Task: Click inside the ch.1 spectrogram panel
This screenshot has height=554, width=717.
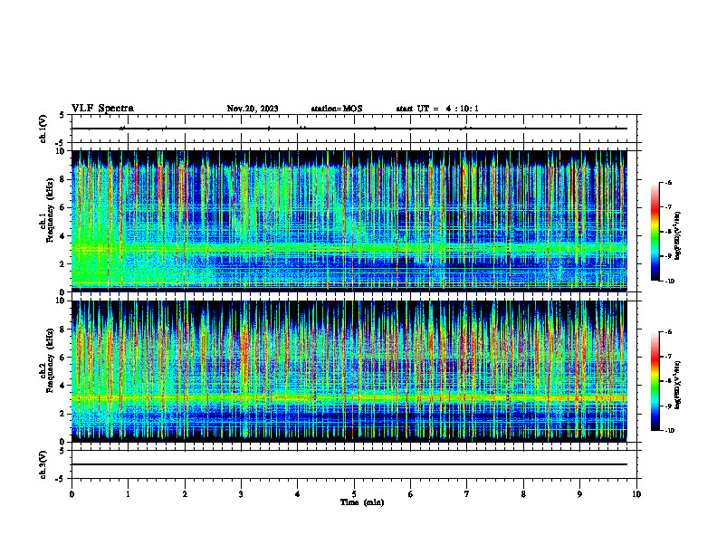Action: click(349, 221)
